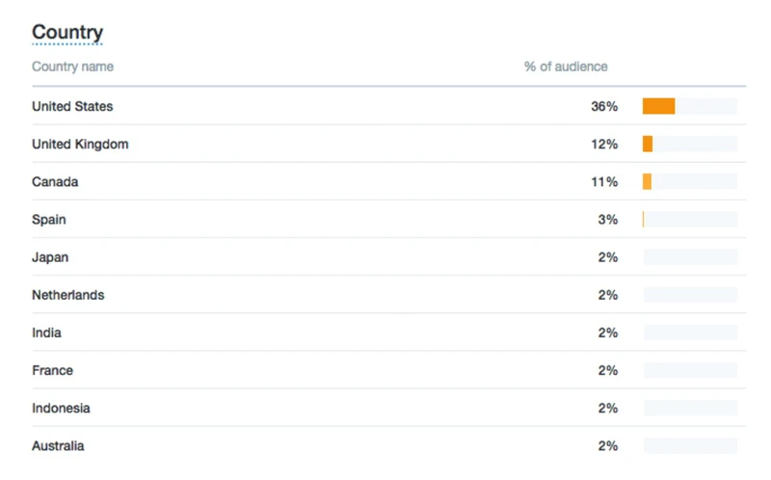Screen dimensions: 771x480
Task: Select the Australia row label
Action: (58, 446)
